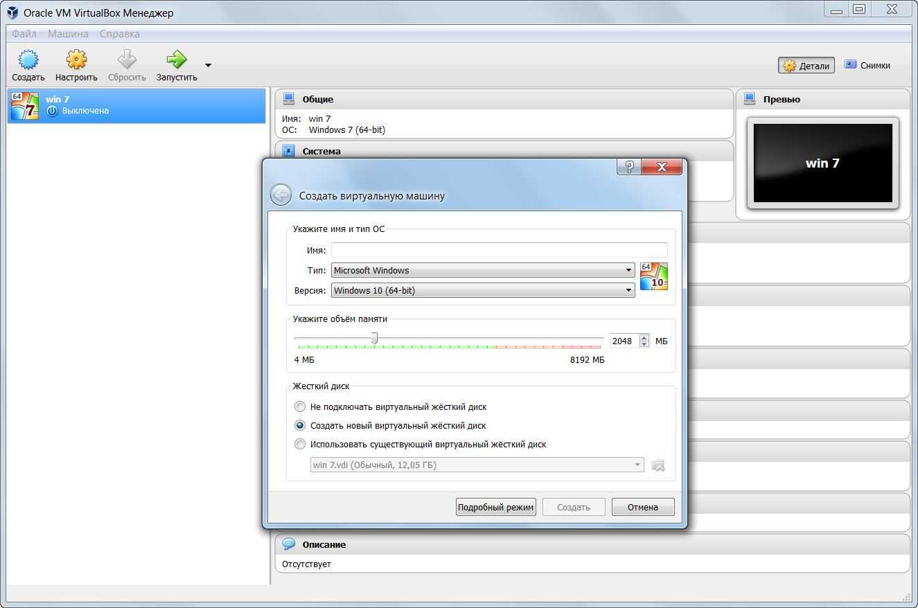The image size is (918, 608).
Task: Click the choose disk file folder icon
Action: pyautogui.click(x=658, y=465)
